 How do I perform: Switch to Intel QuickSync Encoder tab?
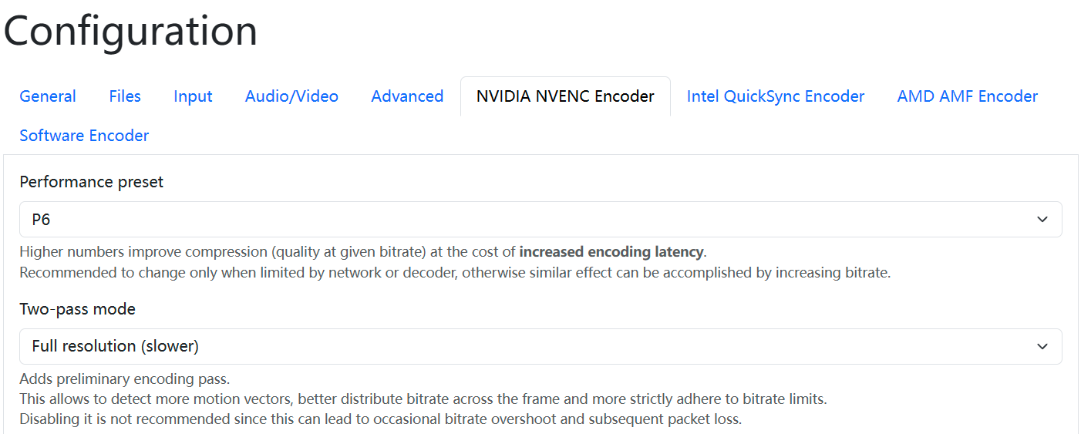776,96
